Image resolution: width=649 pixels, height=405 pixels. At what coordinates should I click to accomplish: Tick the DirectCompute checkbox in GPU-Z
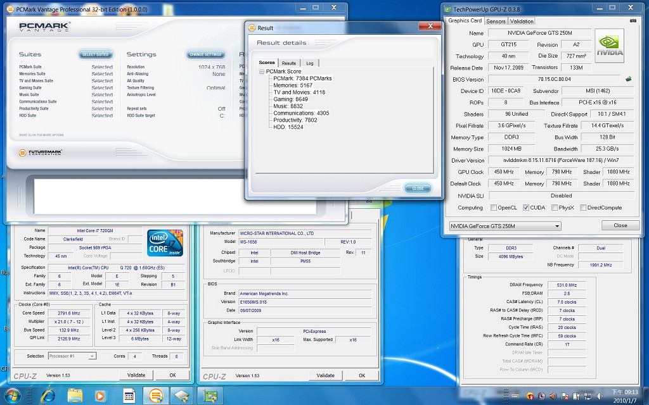583,208
